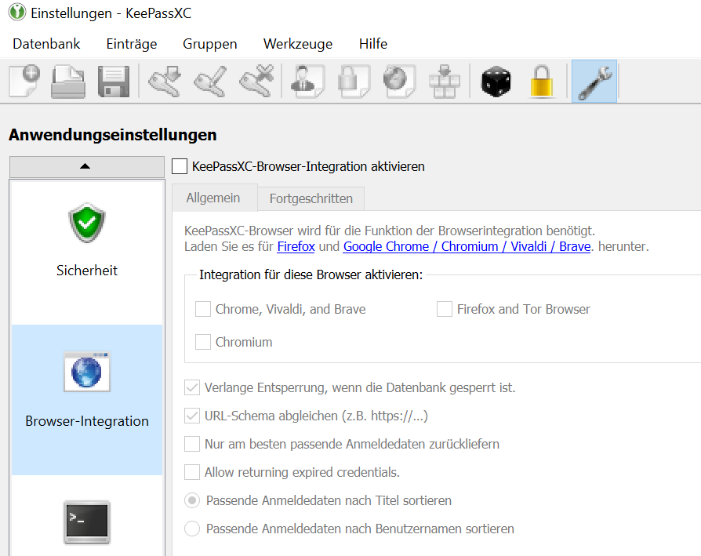Image resolution: width=701 pixels, height=556 pixels.
Task: Open the Google Chrome / Chromium / Vivaldi / Brave link
Action: 467,246
